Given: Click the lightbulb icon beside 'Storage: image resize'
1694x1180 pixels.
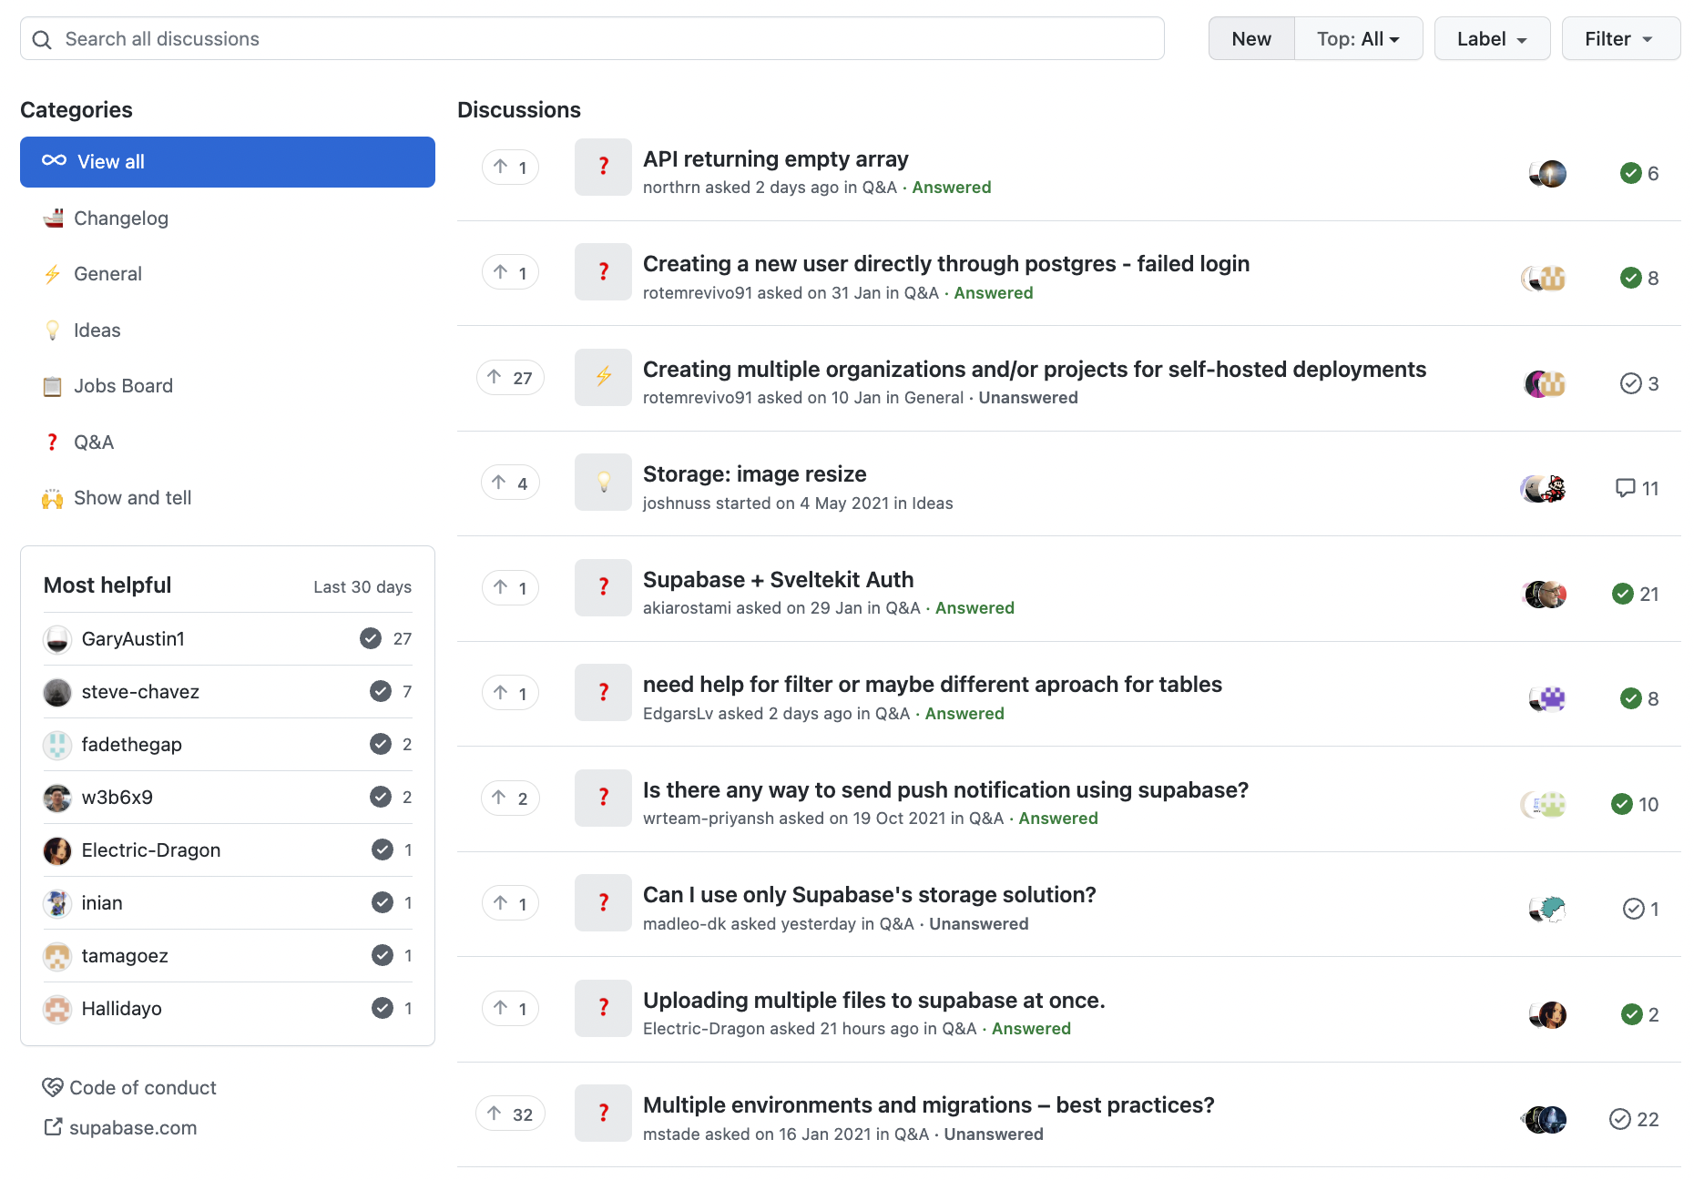Looking at the screenshot, I should pyautogui.click(x=603, y=483).
